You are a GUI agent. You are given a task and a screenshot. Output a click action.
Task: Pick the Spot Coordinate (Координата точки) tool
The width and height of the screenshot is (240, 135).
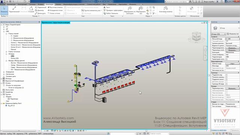55,10
